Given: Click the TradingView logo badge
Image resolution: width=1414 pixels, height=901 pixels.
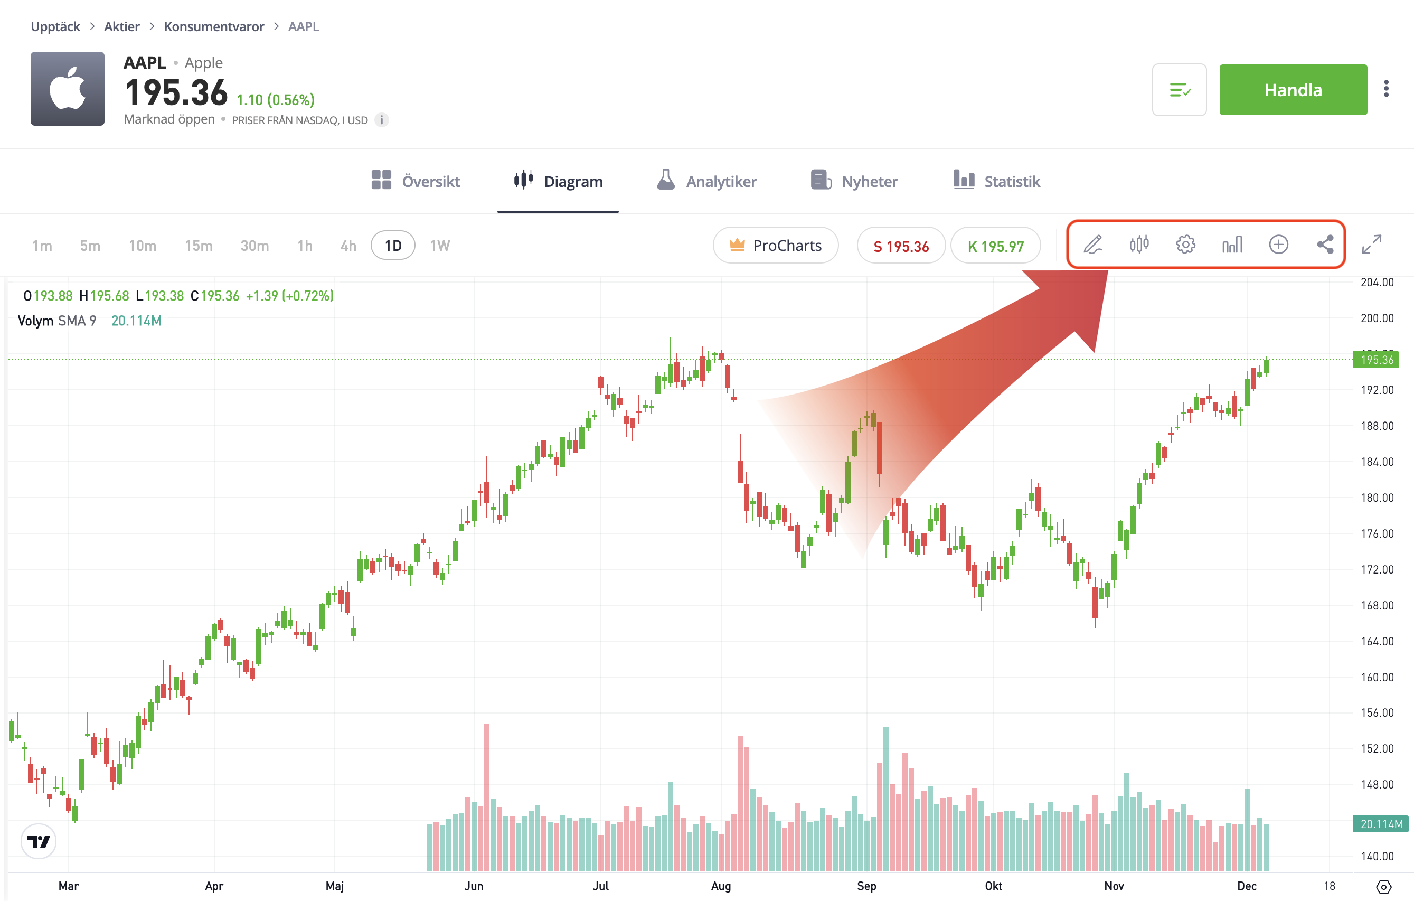Looking at the screenshot, I should [x=39, y=841].
